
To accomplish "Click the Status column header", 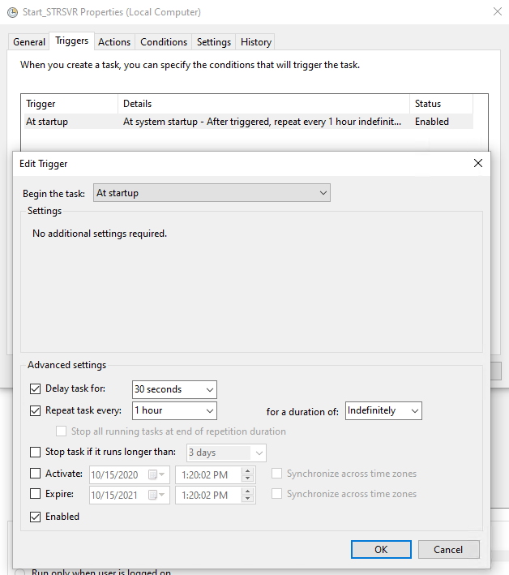I will coord(441,104).
